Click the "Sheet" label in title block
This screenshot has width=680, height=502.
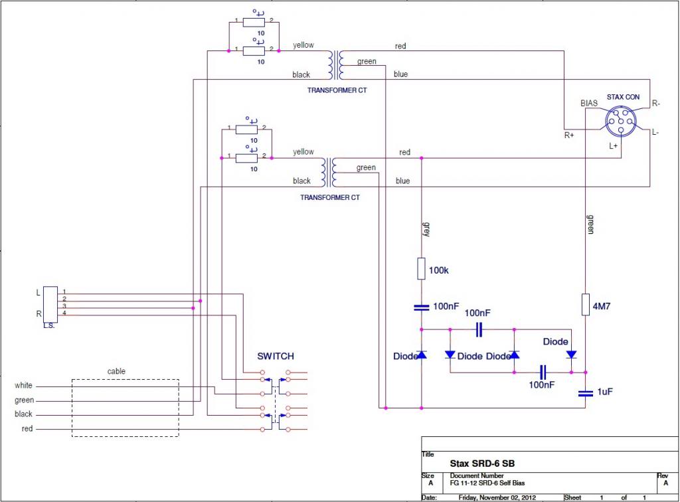[572, 497]
